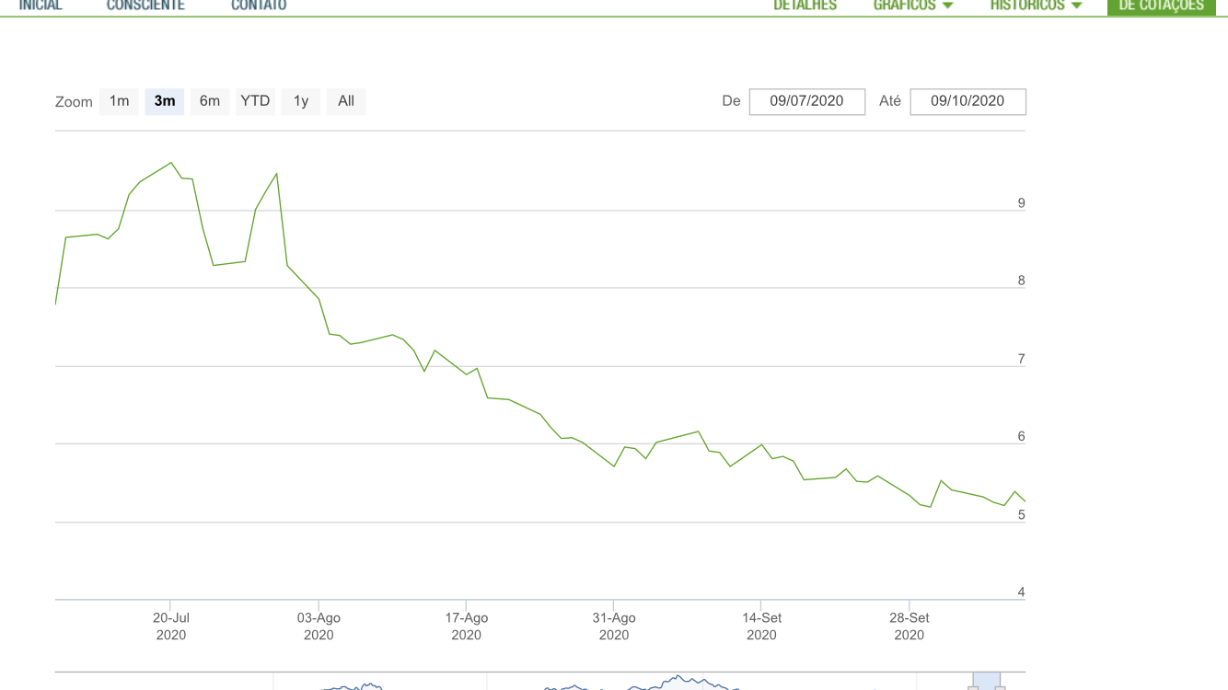Select the 3m zoom range
The image size is (1228, 690).
(165, 101)
